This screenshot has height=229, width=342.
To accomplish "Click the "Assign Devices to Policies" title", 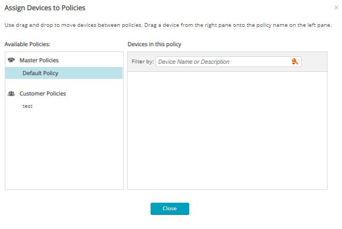I will [x=44, y=8].
